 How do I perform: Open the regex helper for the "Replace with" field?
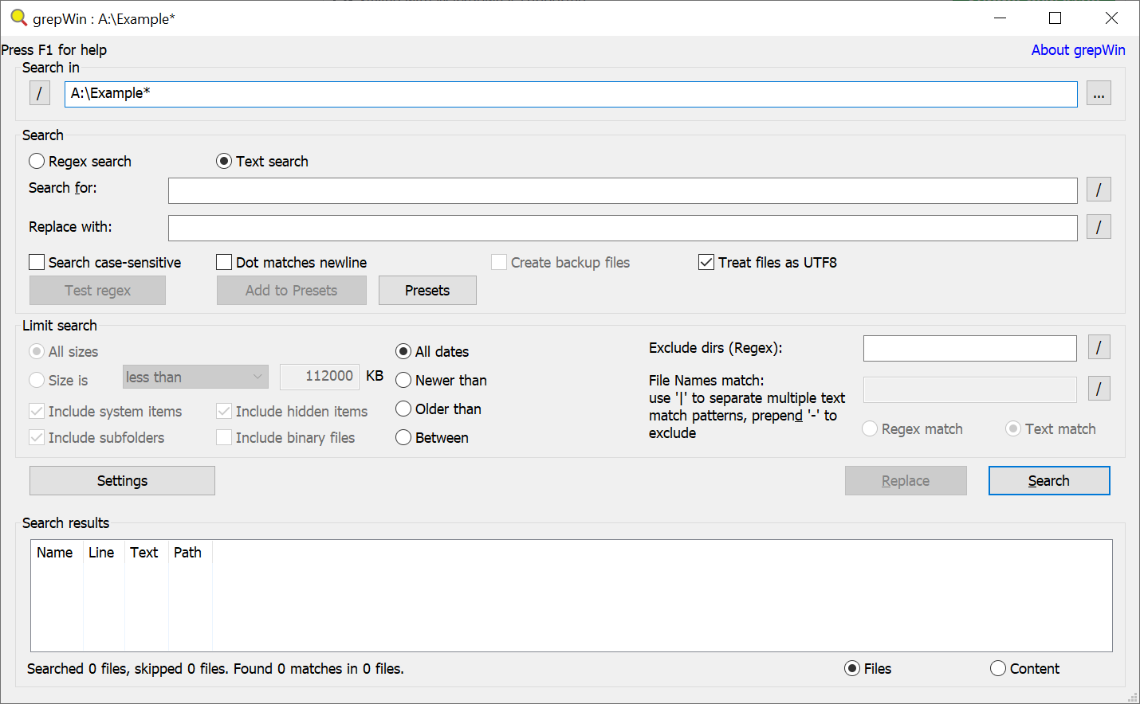click(1099, 227)
